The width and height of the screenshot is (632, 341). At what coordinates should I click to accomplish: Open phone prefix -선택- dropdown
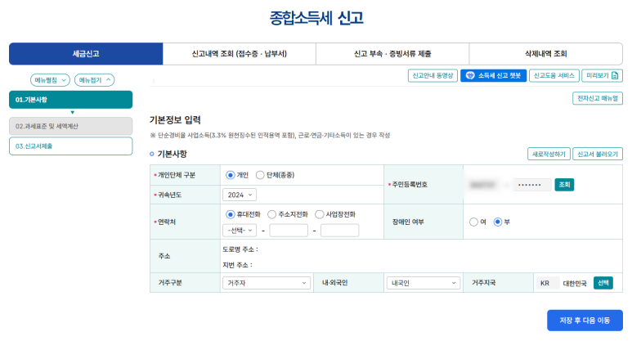[240, 230]
